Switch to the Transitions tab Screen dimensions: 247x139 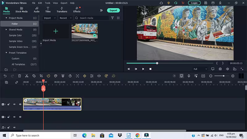pyautogui.click(x=62, y=10)
